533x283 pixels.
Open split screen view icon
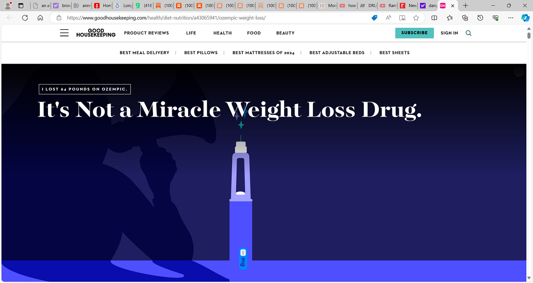coord(434,18)
